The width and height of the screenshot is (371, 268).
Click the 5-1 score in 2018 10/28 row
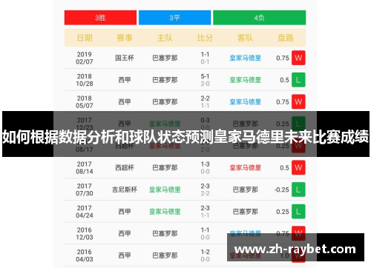click(x=205, y=76)
